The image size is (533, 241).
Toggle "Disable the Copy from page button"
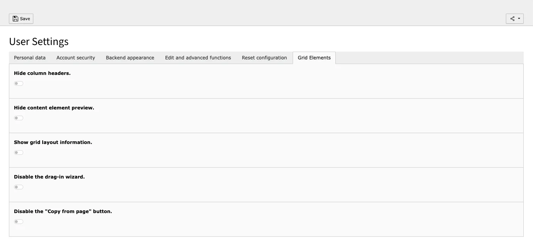pyautogui.click(x=18, y=221)
